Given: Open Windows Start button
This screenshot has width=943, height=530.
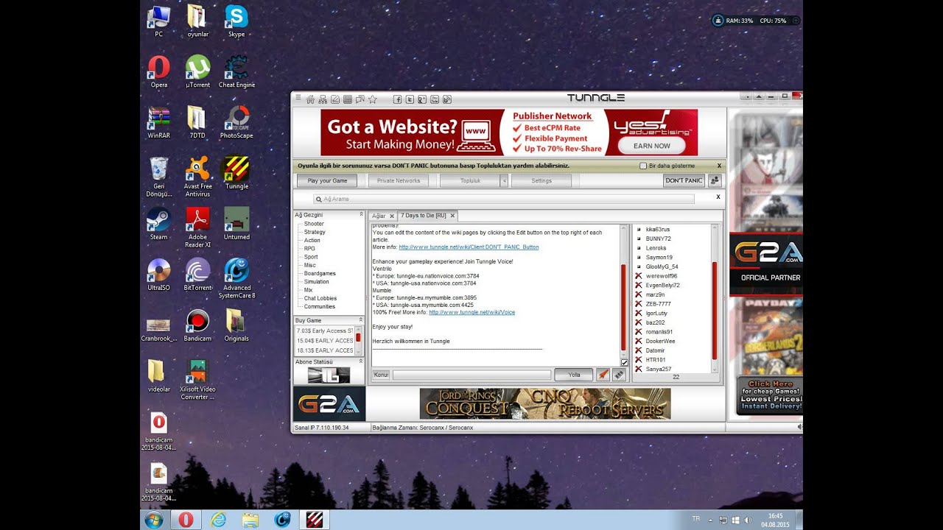Looking at the screenshot, I should 155,520.
